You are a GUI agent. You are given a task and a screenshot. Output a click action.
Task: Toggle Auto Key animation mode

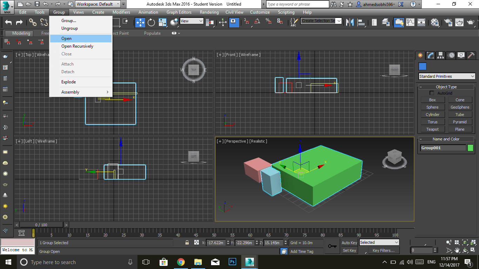(349, 243)
